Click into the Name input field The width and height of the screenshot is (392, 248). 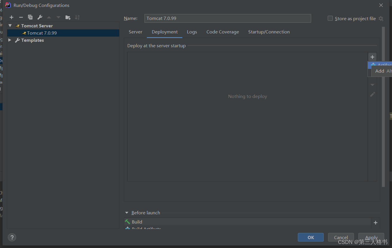[x=228, y=18]
